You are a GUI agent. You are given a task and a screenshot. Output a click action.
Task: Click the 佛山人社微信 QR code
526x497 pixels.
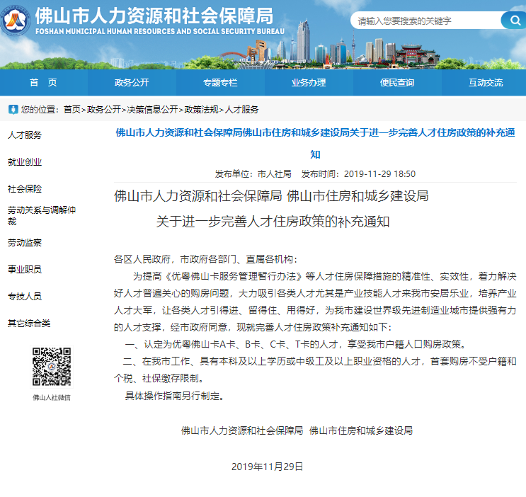point(52,367)
